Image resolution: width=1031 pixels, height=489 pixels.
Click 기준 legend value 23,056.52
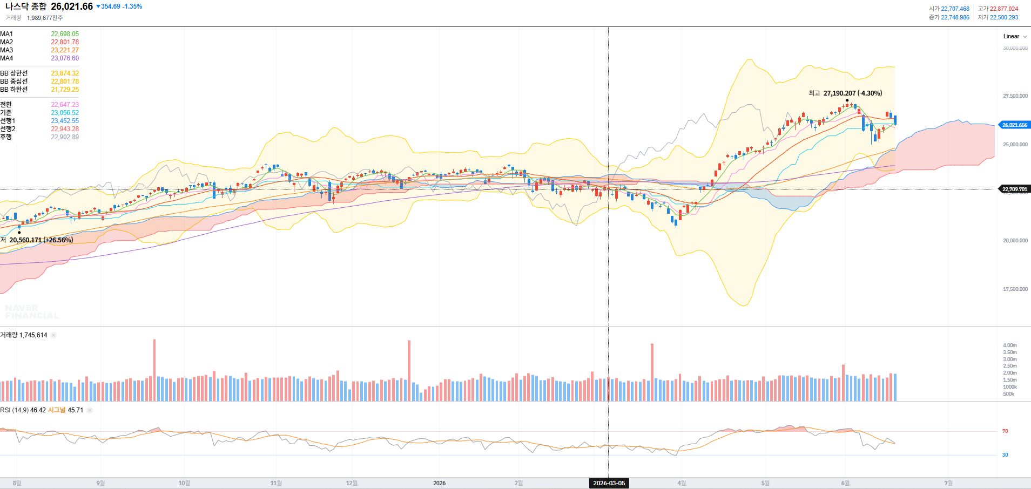tap(65, 113)
